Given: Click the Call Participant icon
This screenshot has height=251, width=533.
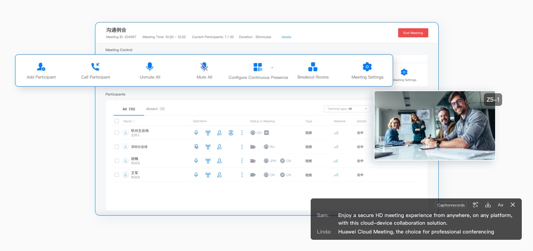Looking at the screenshot, I should click(x=95, y=67).
